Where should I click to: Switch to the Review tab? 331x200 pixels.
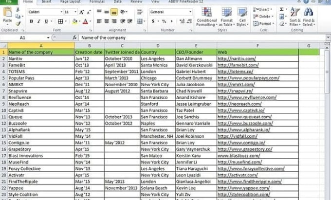tap(136, 1)
